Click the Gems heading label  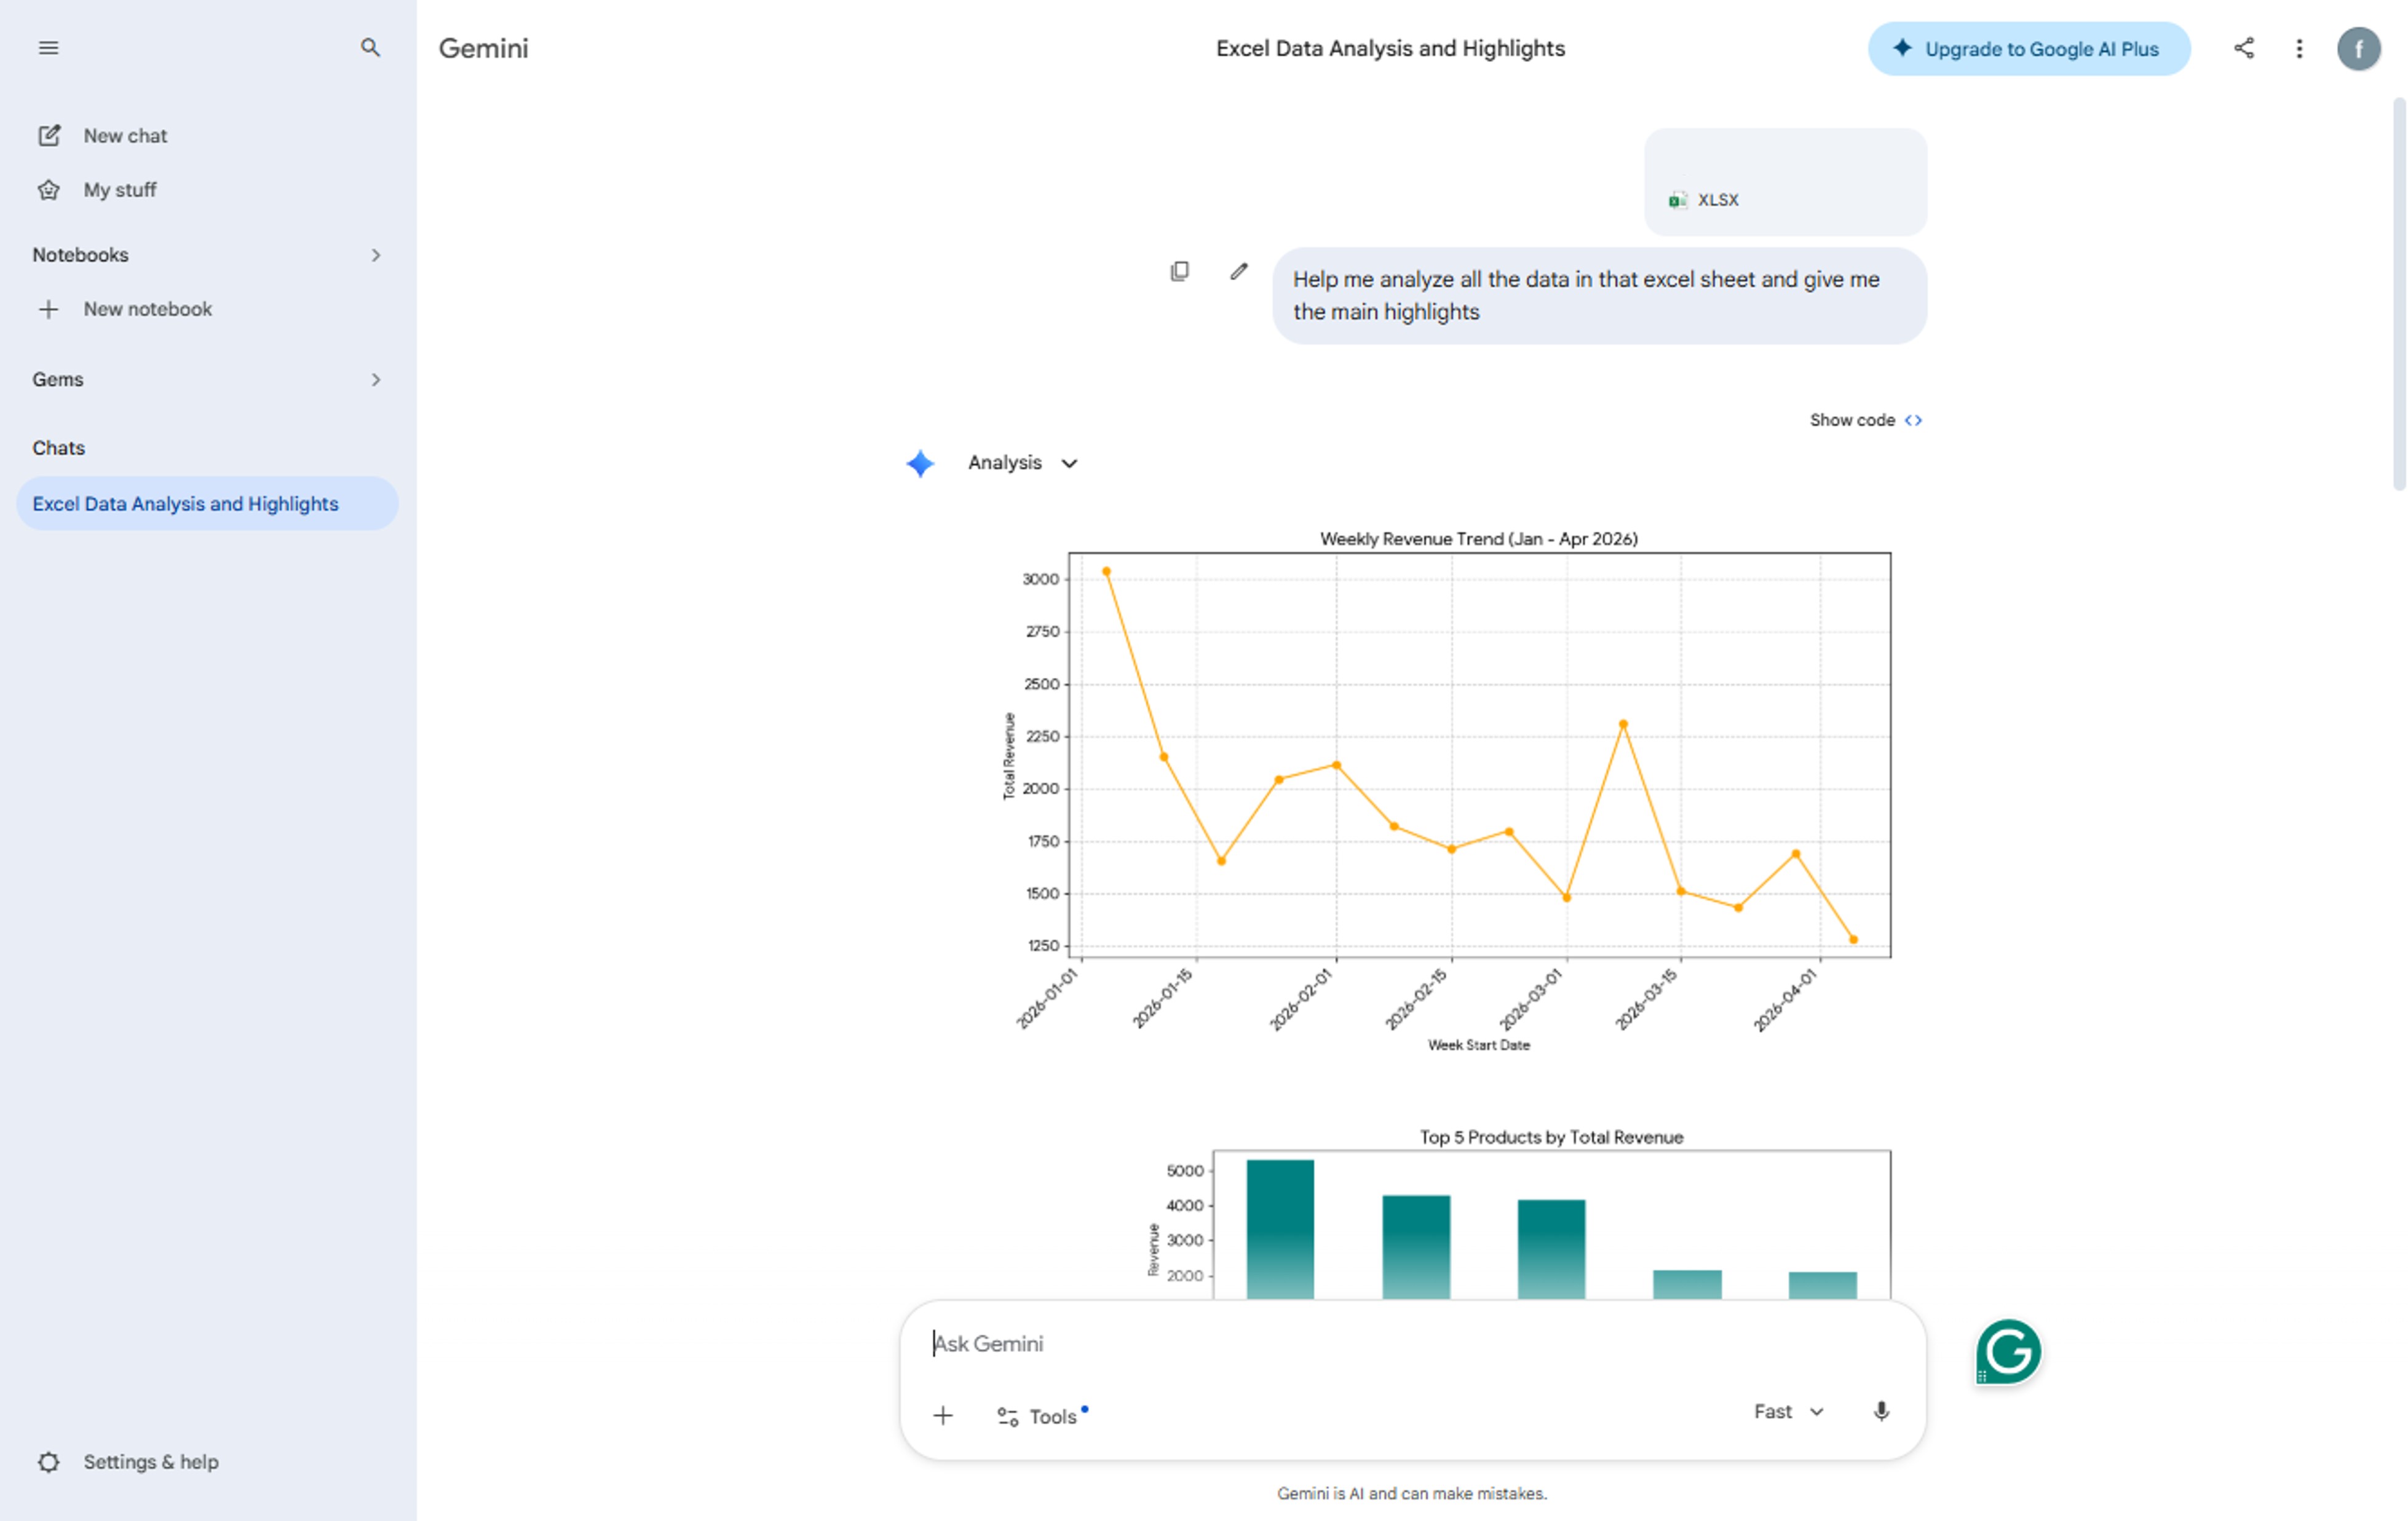(57, 380)
